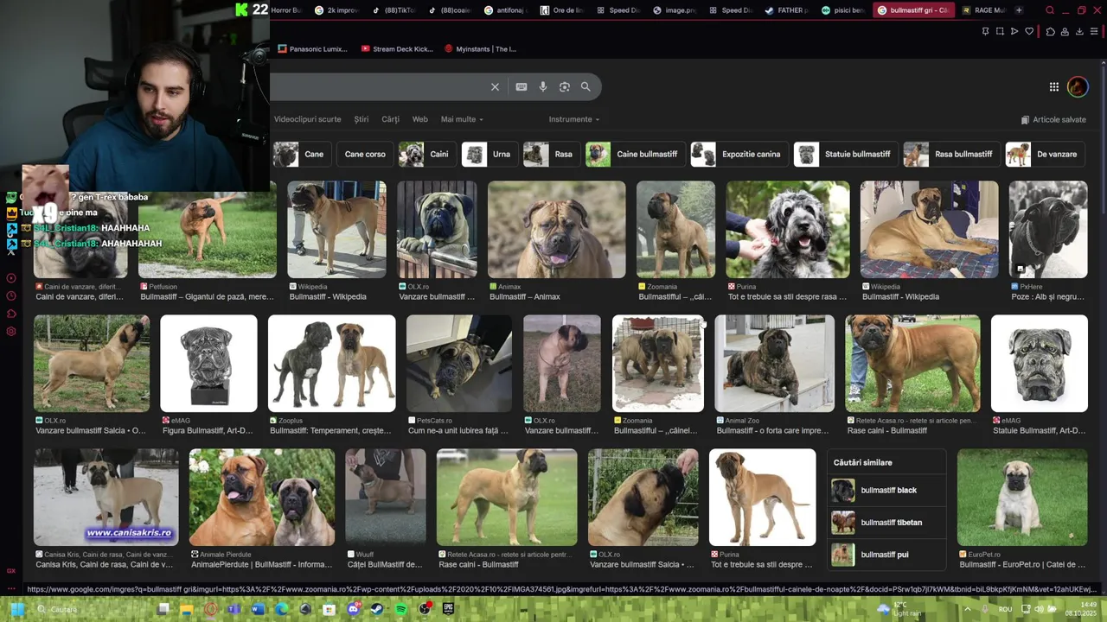Open Epic Games Launcher from taskbar
This screenshot has height=622, width=1107.
448,608
